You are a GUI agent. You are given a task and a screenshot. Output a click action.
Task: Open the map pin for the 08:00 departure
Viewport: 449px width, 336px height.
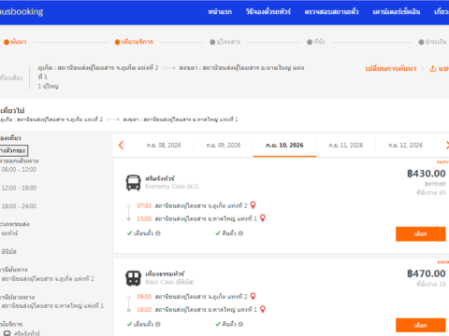[x=253, y=296]
